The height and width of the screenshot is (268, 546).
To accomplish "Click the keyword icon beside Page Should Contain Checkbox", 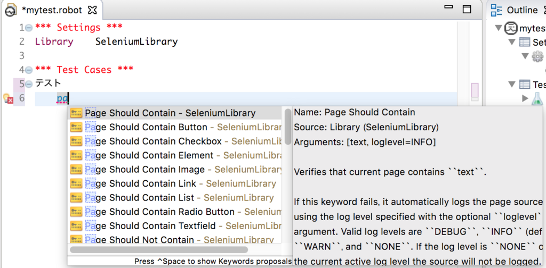I will point(76,141).
